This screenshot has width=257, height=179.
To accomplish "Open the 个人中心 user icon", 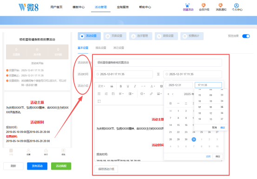I will (237, 7).
